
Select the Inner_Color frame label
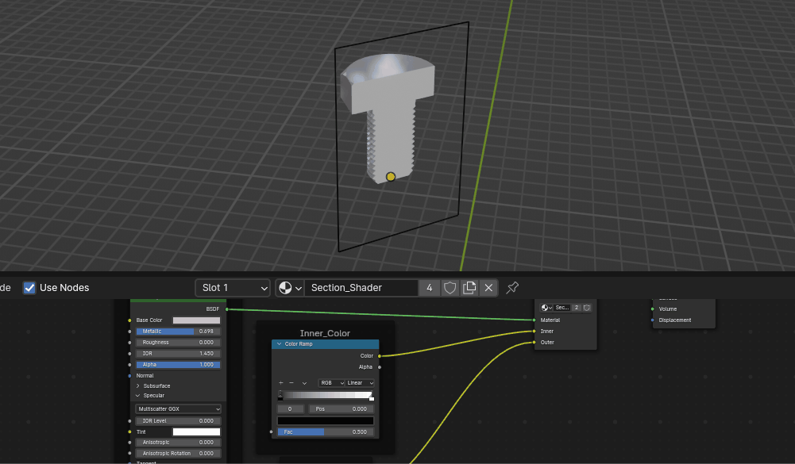(325, 333)
